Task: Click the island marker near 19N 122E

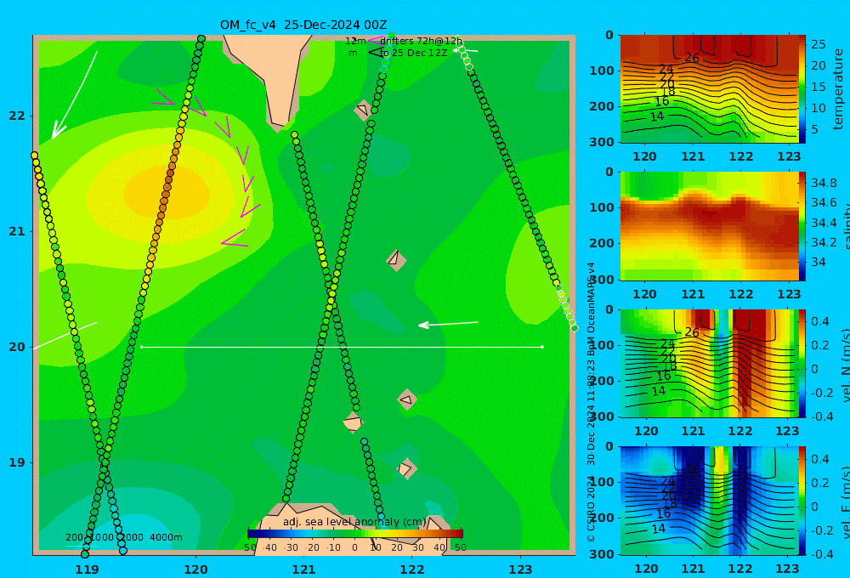Action: tap(406, 468)
